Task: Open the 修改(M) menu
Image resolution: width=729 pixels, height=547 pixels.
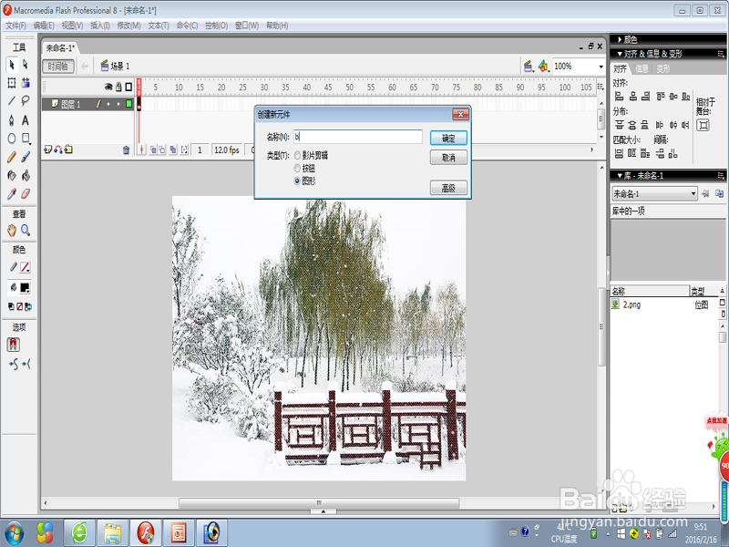Action: (128, 26)
